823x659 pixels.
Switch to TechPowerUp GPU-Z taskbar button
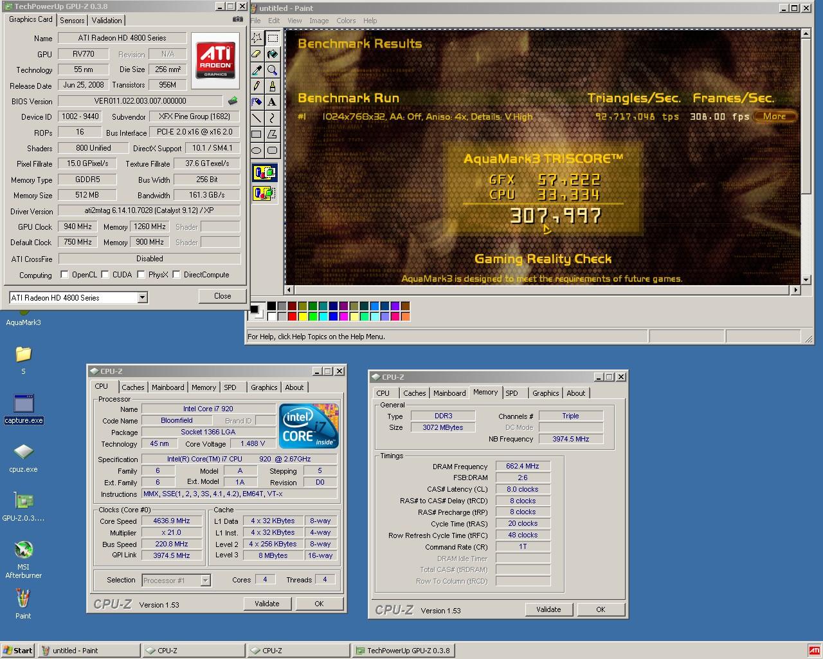tap(403, 651)
